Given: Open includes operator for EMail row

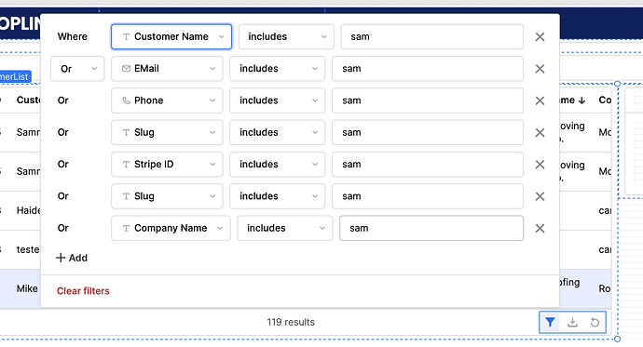Looking at the screenshot, I should (x=277, y=69).
